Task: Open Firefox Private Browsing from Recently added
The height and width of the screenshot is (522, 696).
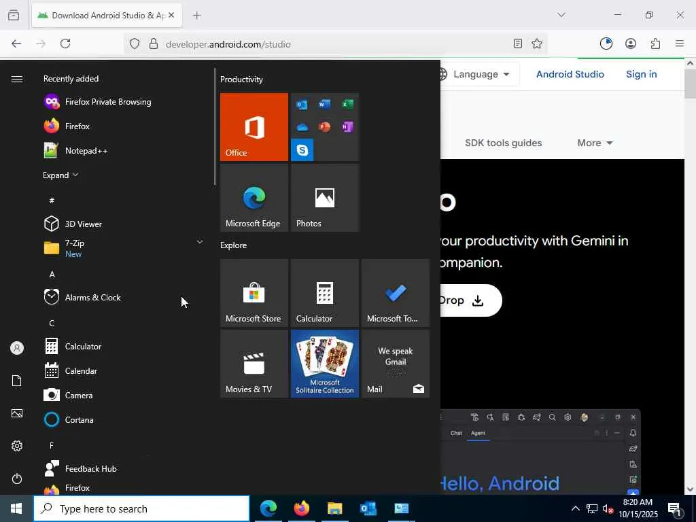Action: coord(98,102)
